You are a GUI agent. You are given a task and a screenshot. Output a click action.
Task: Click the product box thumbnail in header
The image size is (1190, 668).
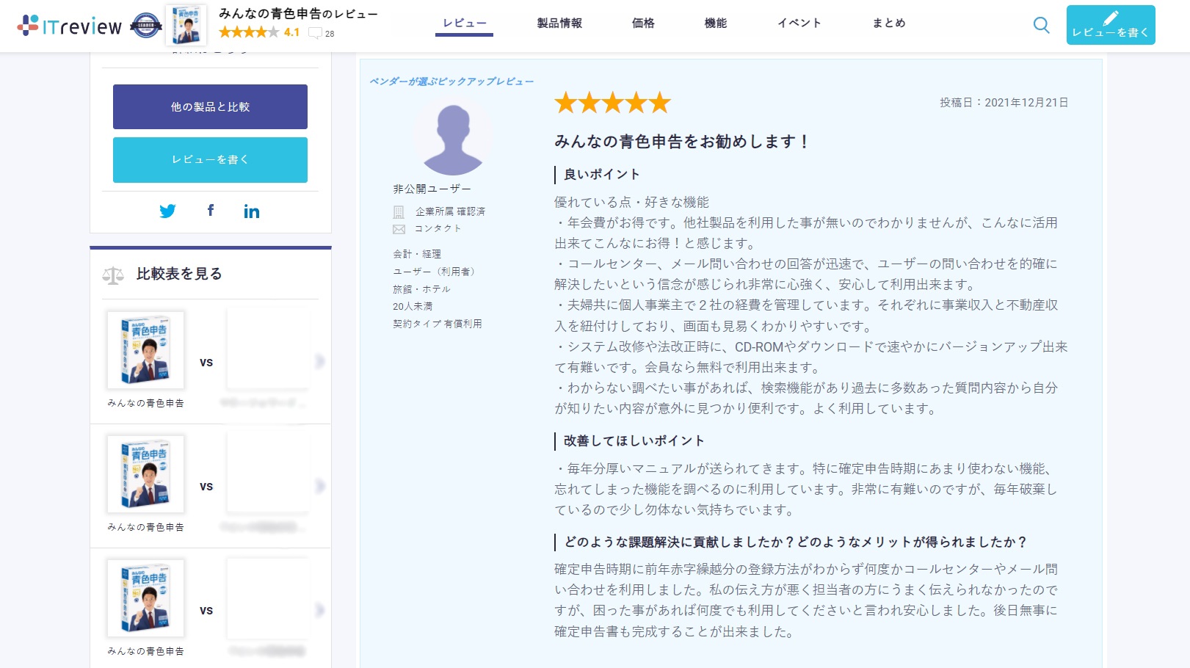[186, 25]
